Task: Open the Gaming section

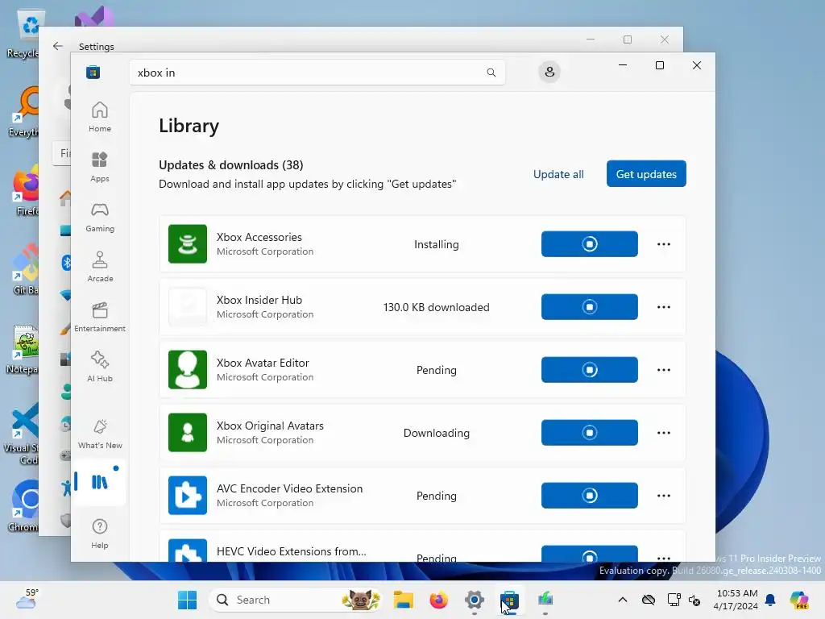Action: coord(99,217)
